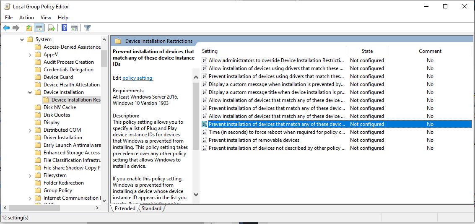The height and width of the screenshot is (224, 475).
Task: Switch to the Extended tab
Action: (x=125, y=208)
